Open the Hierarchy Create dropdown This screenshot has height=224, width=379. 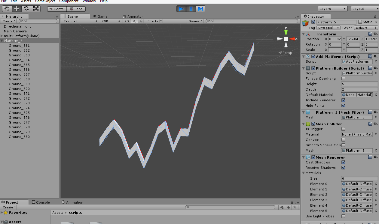[9, 21]
